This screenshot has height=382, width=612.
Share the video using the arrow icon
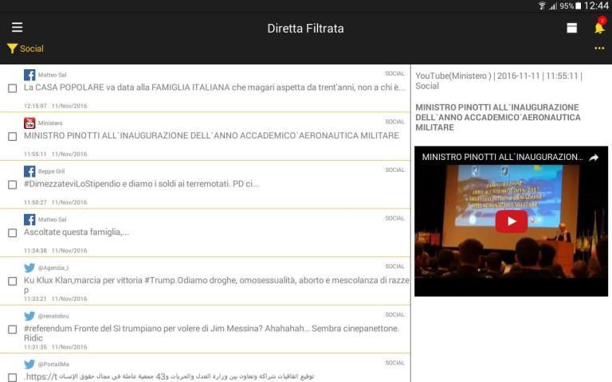[594, 158]
